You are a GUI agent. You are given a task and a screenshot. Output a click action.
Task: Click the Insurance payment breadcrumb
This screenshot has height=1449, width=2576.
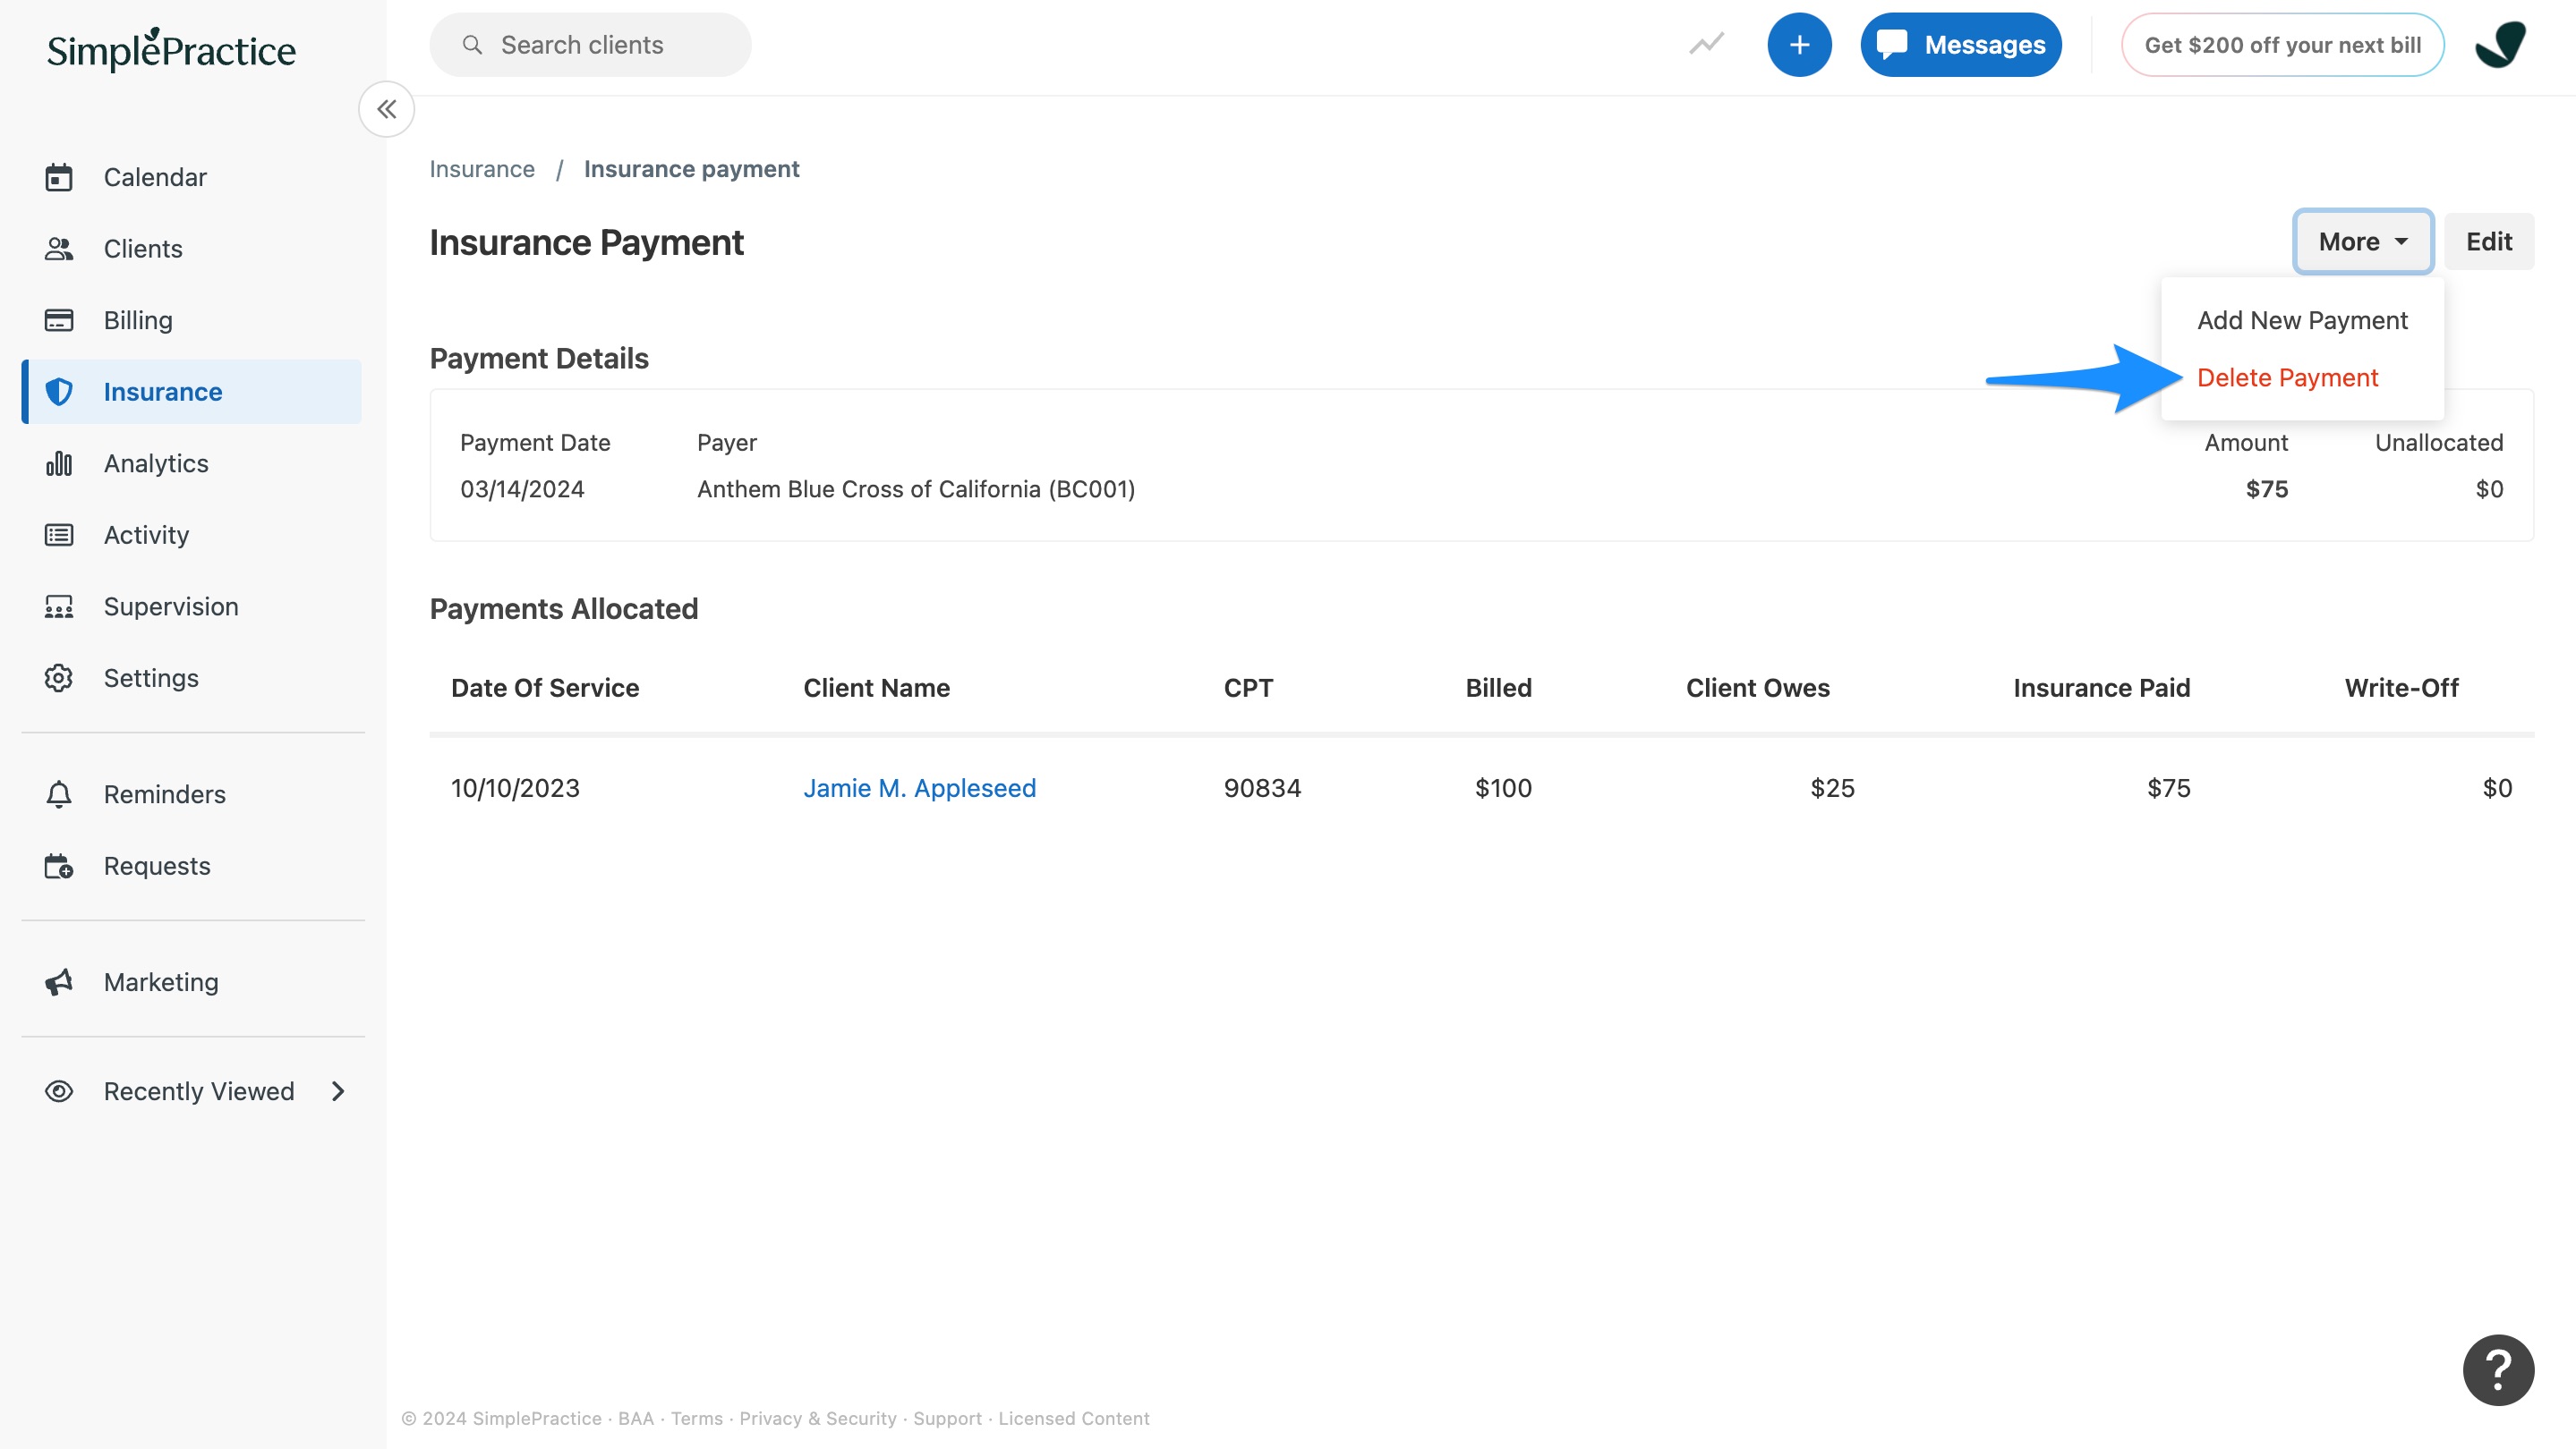[x=691, y=169]
